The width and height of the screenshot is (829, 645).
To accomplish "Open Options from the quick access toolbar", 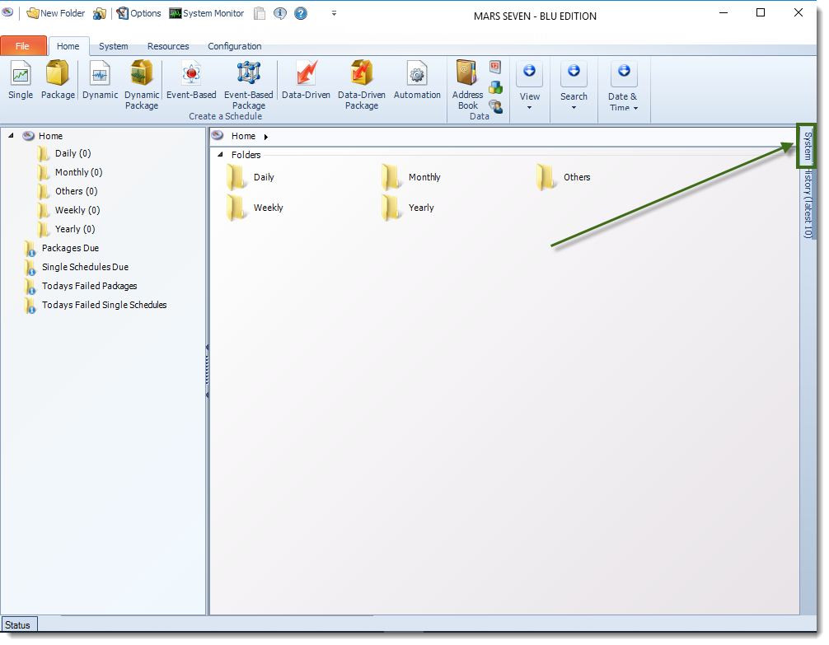I will coord(138,13).
